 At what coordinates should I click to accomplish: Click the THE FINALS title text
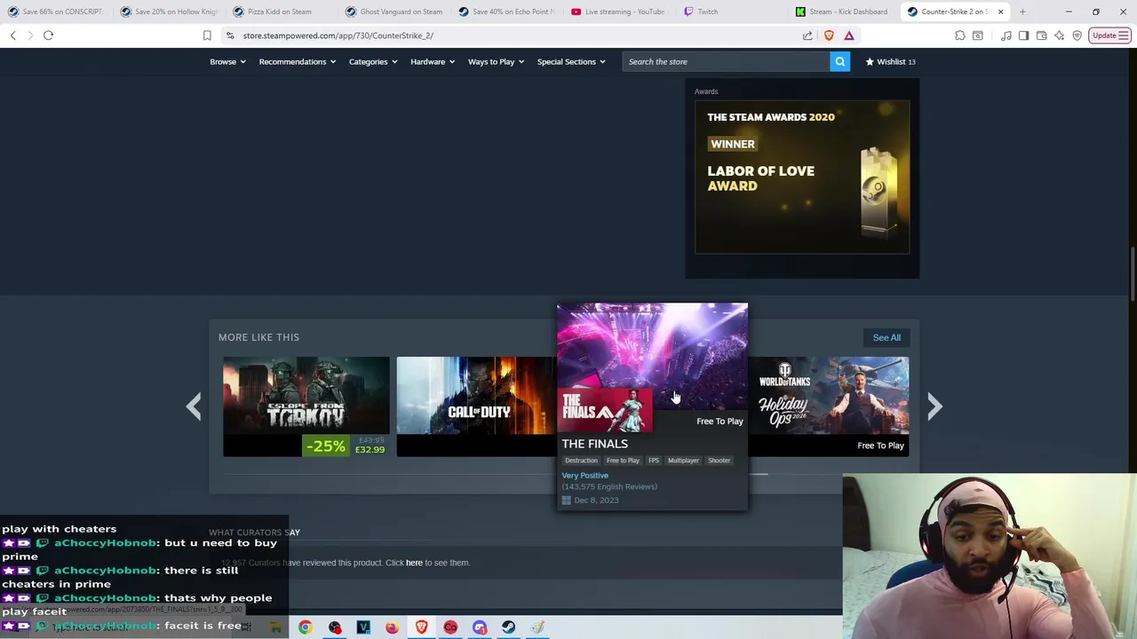tap(594, 444)
